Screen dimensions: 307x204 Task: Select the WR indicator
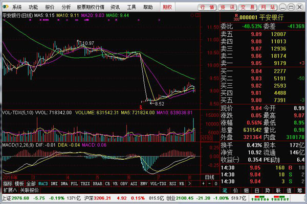[182, 184]
